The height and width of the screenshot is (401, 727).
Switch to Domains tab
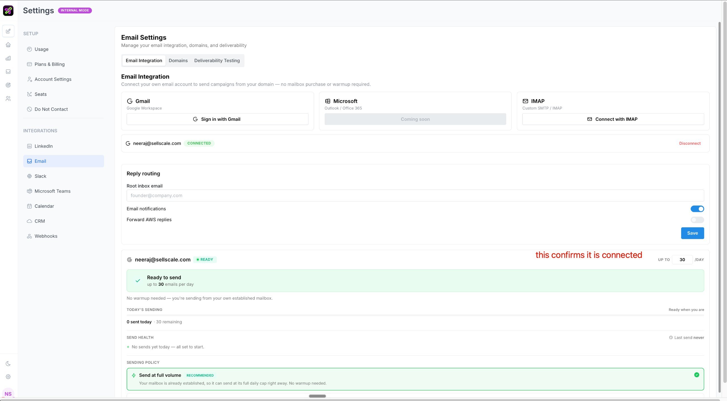tap(178, 61)
